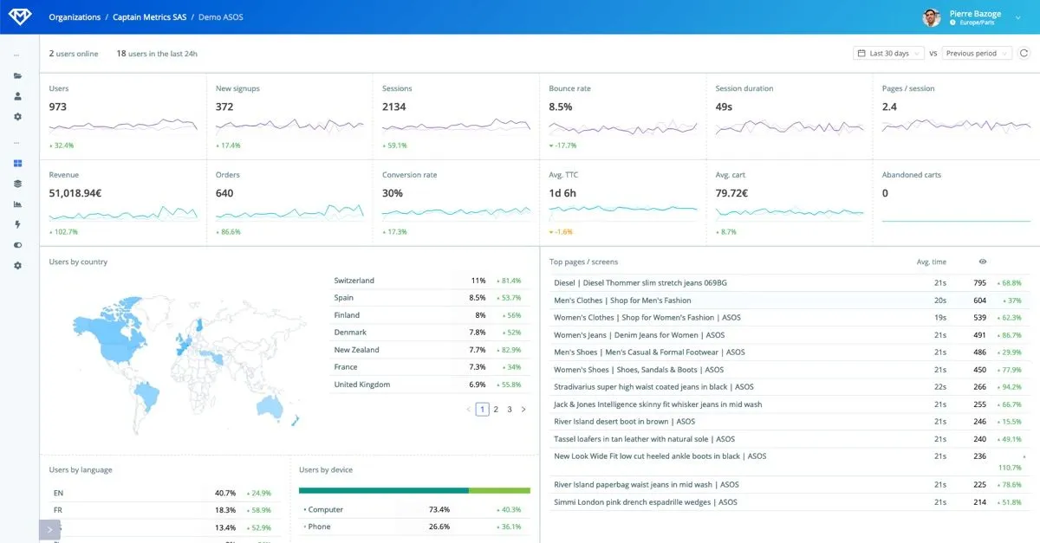The image size is (1040, 543).
Task: Click the refresh button beside Previous period
Action: (1024, 53)
